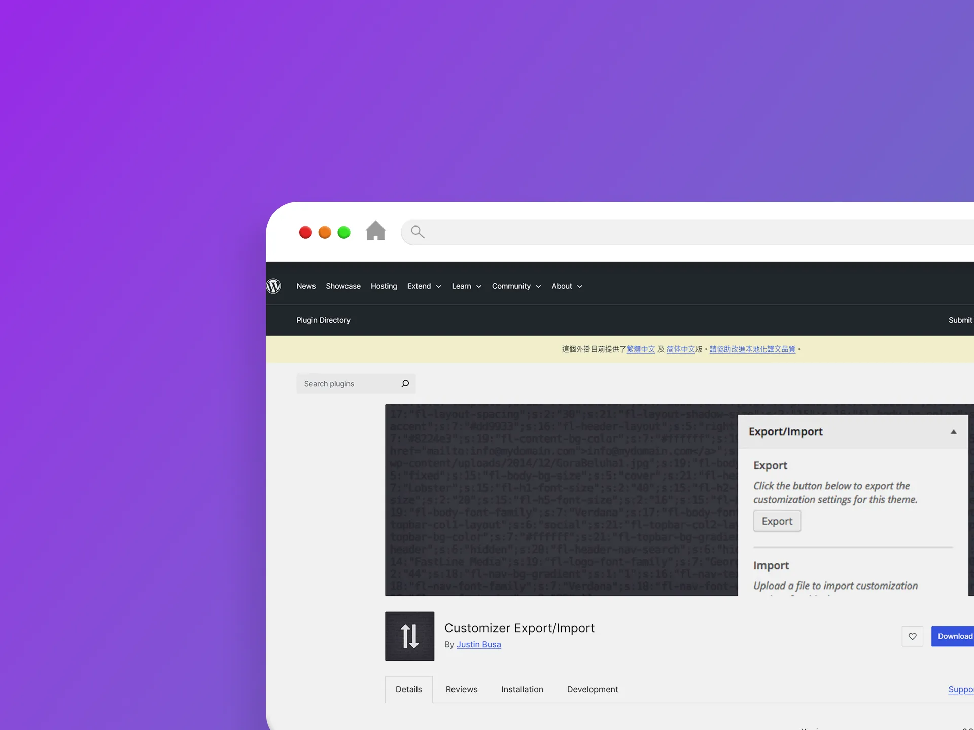Go to the Plugin Directory link

pos(323,320)
